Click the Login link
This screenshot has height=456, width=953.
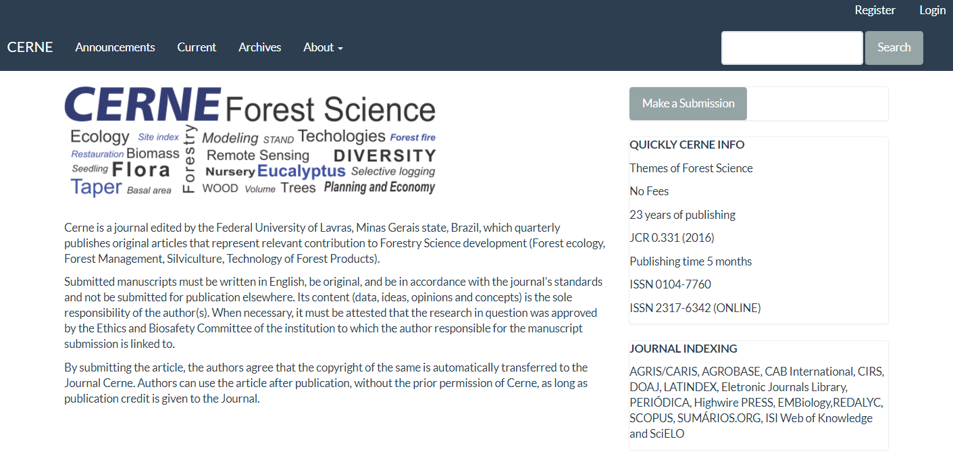tap(932, 10)
